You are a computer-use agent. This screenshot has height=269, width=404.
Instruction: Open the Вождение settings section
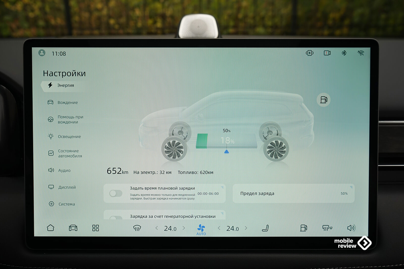[x=67, y=102]
